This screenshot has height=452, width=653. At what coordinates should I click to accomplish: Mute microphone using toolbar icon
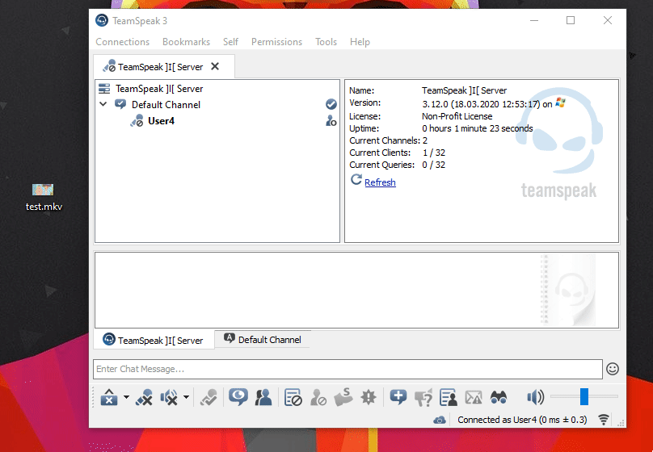(x=145, y=398)
